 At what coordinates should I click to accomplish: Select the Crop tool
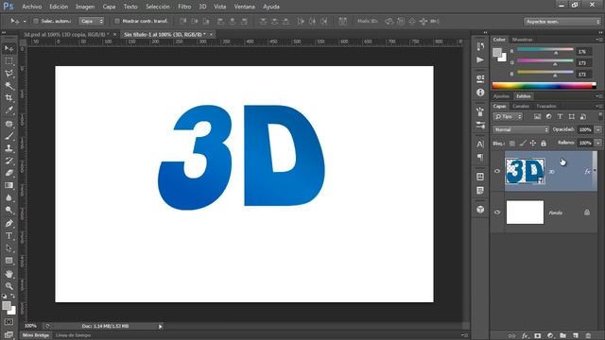pyautogui.click(x=9, y=98)
